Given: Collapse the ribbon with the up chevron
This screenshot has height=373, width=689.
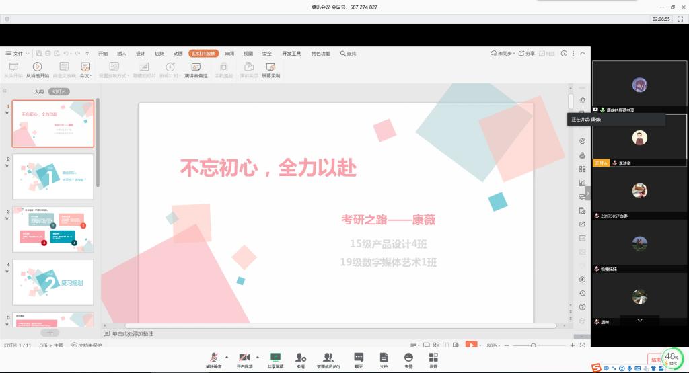Looking at the screenshot, I should pos(583,54).
